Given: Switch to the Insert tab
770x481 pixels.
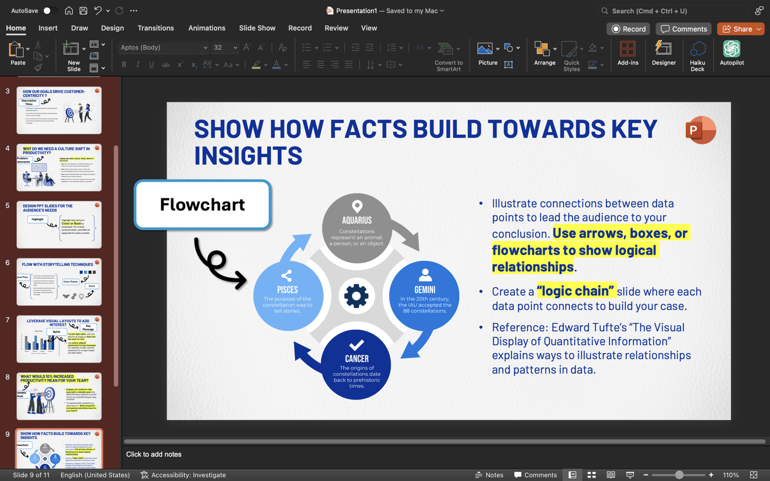Looking at the screenshot, I should [48, 28].
